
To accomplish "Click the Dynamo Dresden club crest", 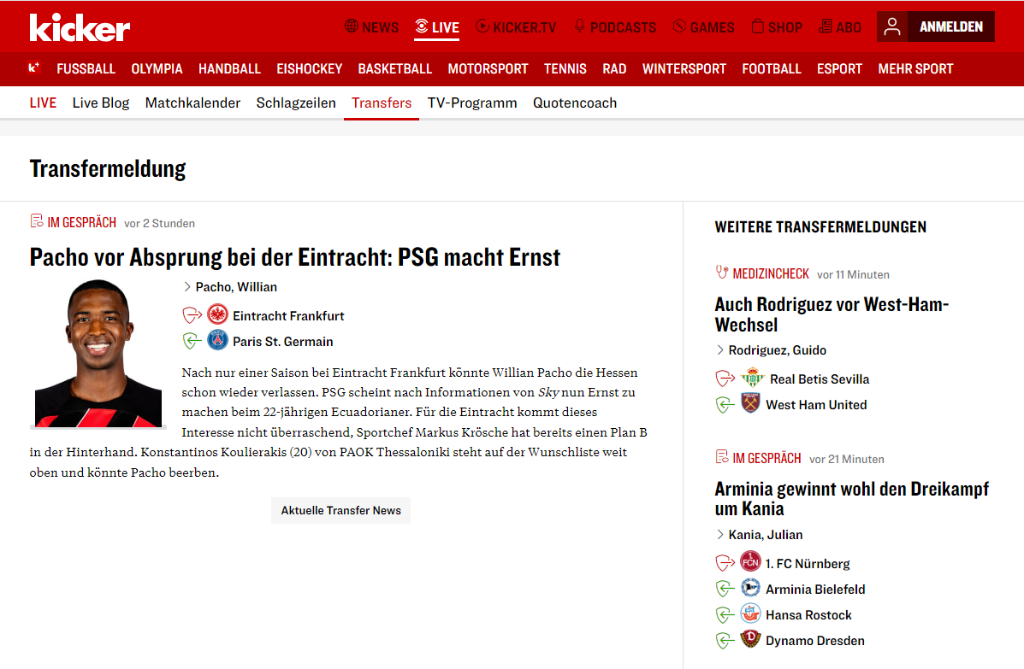I will click(749, 639).
